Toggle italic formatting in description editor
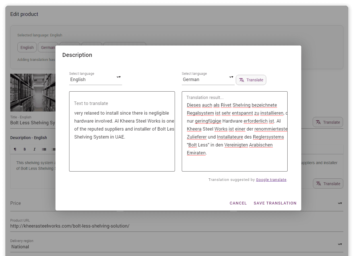This screenshot has height=256, width=357. coord(34,149)
